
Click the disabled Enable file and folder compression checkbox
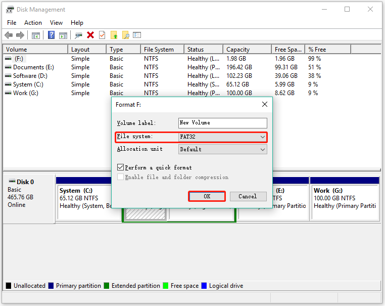120,177
